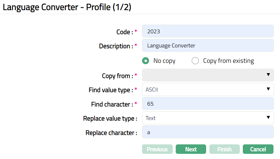Choose the Copy from existing radio button

pyautogui.click(x=195, y=61)
